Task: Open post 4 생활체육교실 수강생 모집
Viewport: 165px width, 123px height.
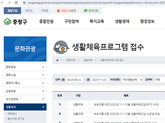Action: coord(127,114)
